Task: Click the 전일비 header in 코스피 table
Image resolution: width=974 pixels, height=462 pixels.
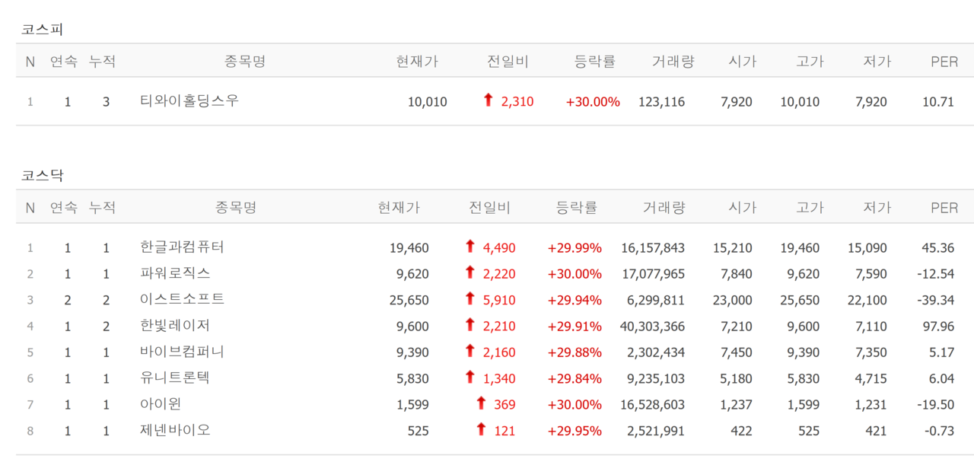Action: [x=508, y=62]
